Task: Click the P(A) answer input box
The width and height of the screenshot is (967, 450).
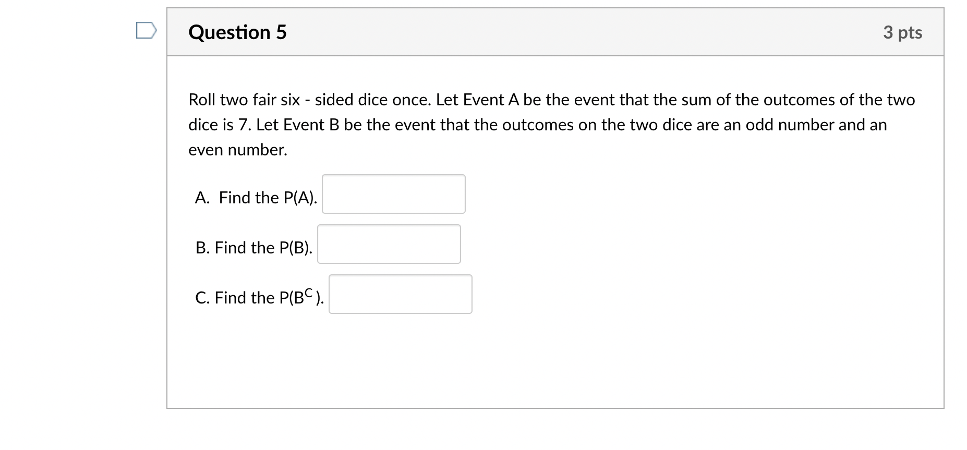Action: [x=393, y=194]
